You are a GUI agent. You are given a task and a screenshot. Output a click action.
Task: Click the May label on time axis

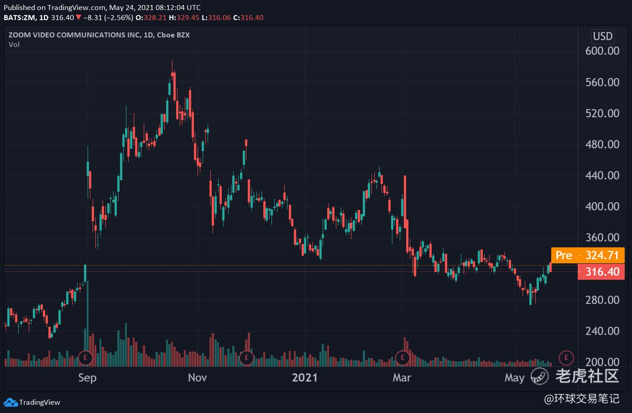tap(515, 378)
